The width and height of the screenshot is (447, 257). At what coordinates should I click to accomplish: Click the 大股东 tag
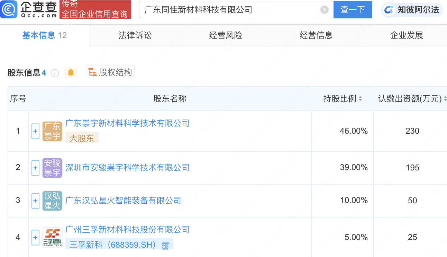coord(82,138)
